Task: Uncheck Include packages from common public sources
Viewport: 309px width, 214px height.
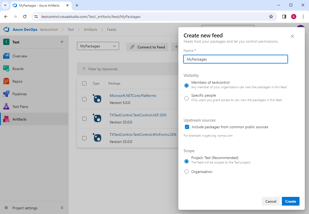Action: [x=187, y=127]
